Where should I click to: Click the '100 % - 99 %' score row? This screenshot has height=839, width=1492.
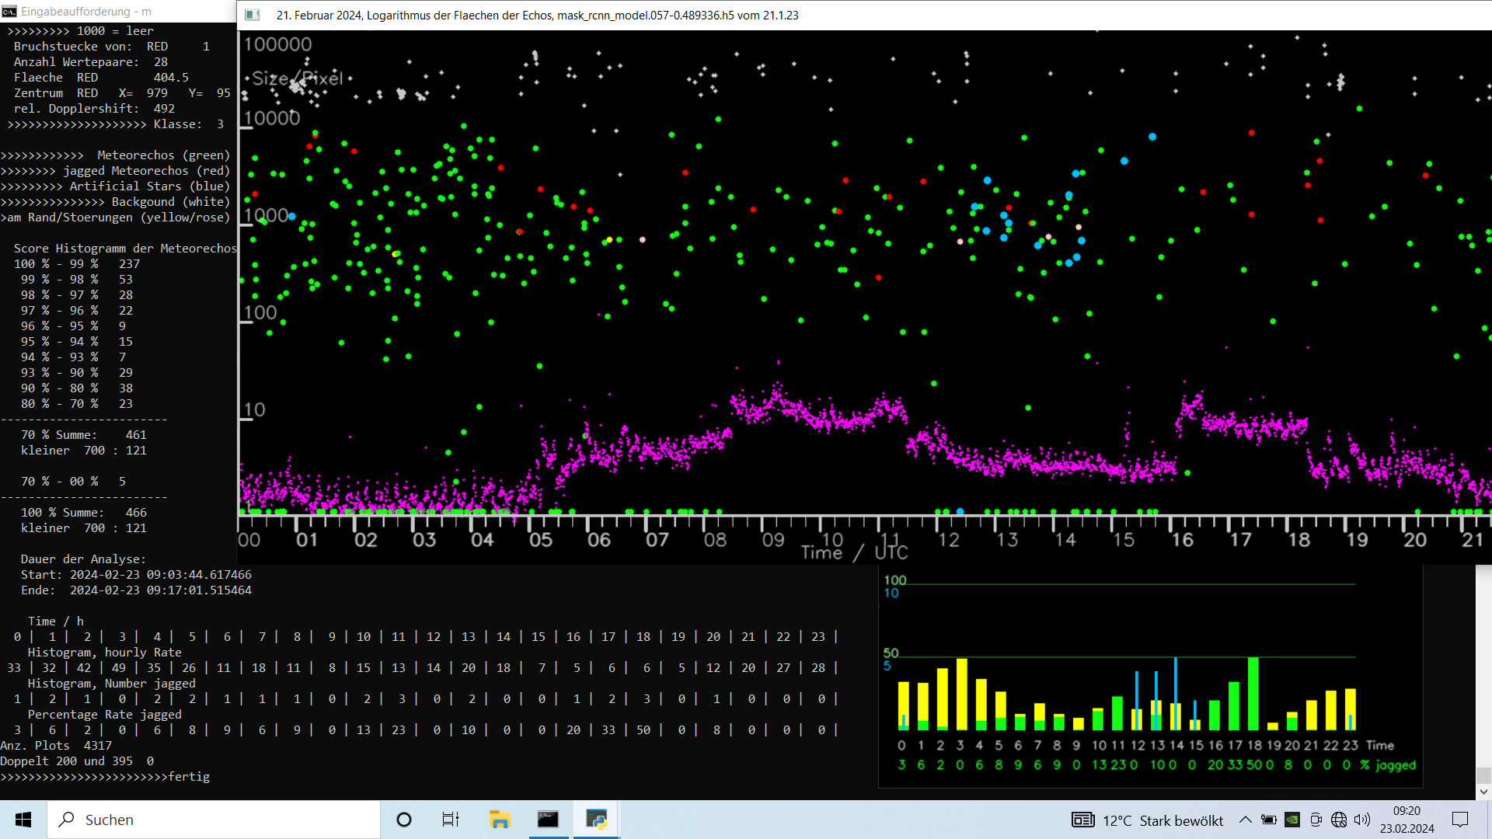coord(76,264)
